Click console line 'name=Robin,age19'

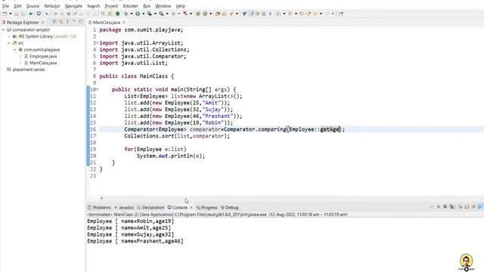[130, 221]
